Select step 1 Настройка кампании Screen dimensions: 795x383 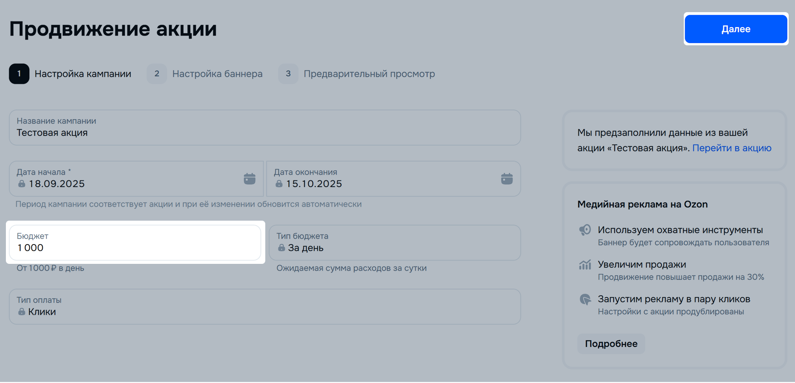coord(71,74)
